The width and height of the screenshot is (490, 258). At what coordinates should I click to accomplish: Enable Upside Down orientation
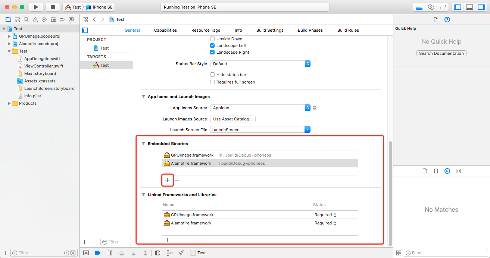(213, 39)
